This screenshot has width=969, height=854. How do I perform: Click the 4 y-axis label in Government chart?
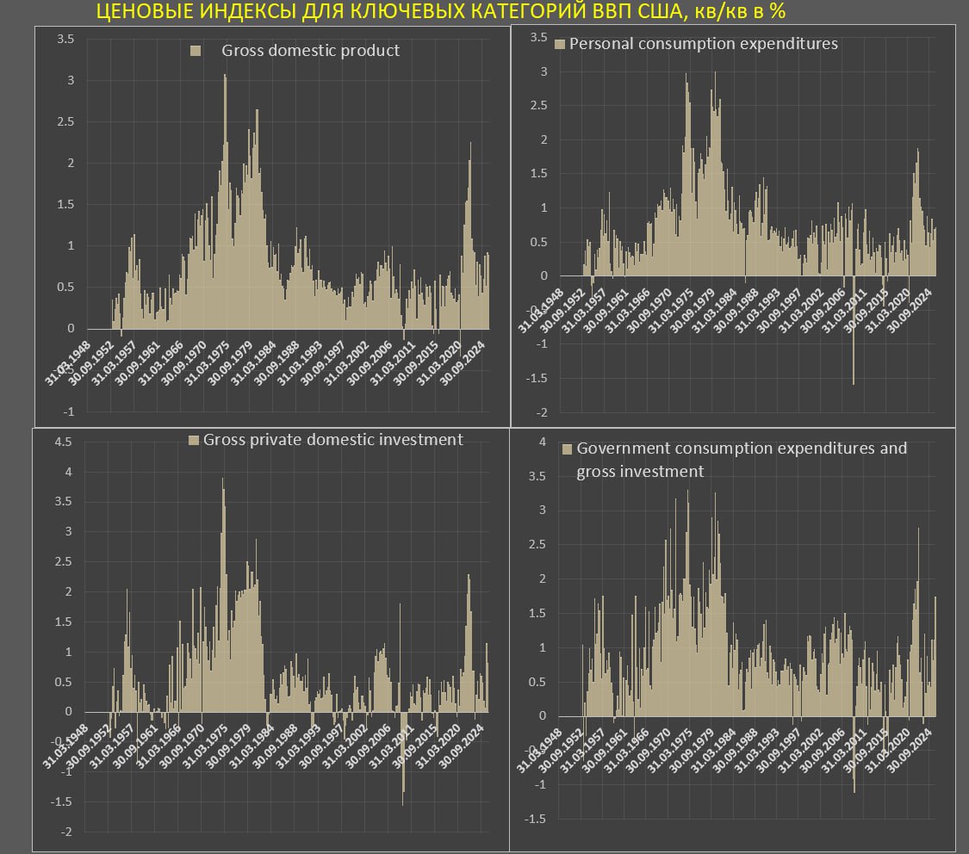coord(543,442)
